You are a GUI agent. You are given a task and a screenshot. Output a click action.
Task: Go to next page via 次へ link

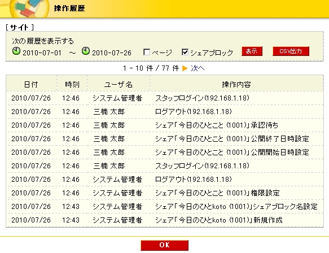(x=198, y=68)
